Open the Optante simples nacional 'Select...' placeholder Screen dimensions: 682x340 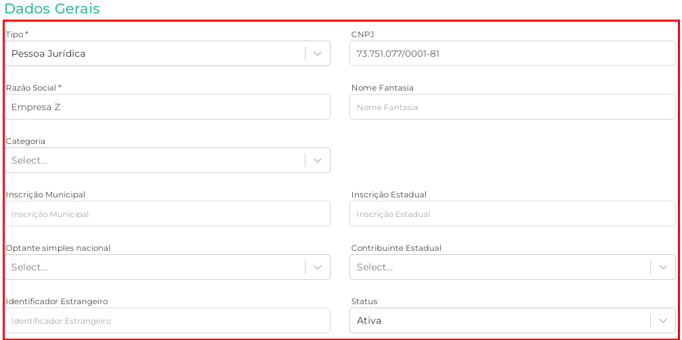(x=30, y=267)
